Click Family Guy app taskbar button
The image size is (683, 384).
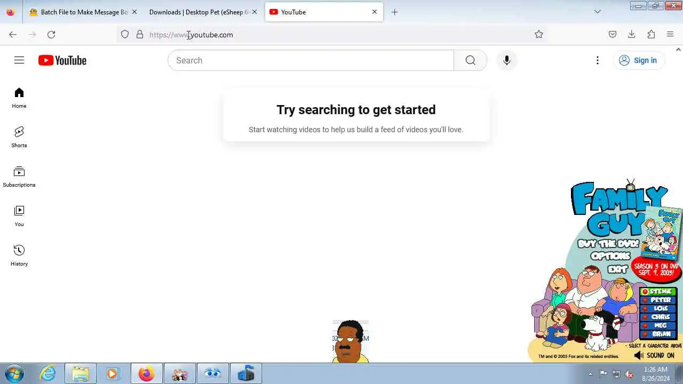[x=179, y=374]
